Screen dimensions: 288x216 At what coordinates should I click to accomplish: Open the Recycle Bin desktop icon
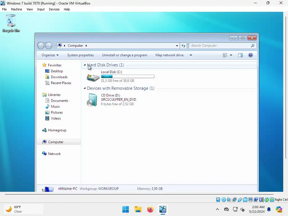[x=11, y=23]
